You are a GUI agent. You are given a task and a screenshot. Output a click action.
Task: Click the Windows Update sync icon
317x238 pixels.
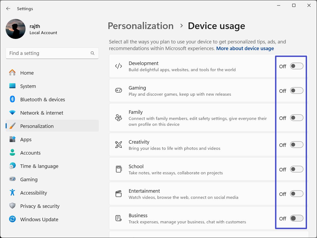13,219
